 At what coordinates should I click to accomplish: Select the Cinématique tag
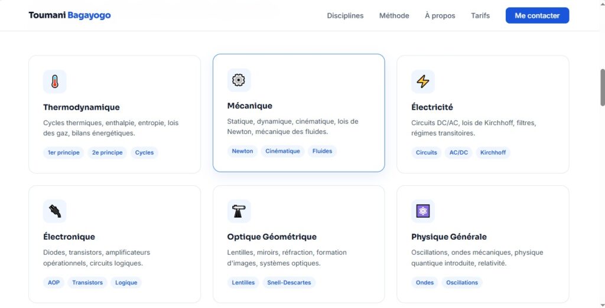[282, 151]
